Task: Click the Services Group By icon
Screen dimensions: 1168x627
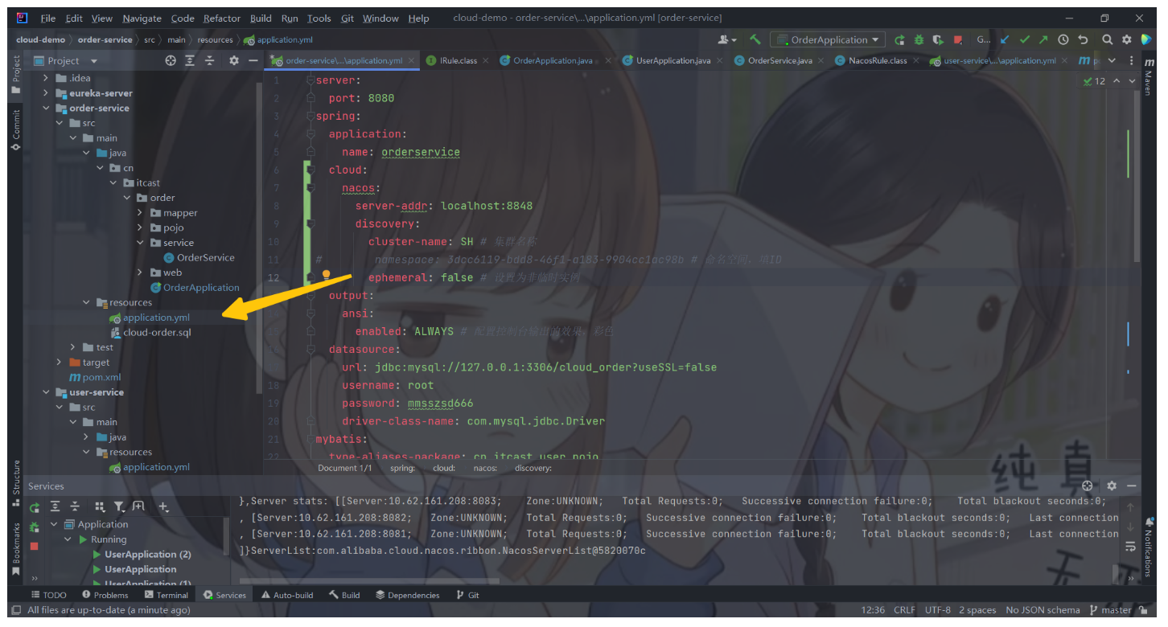Action: (100, 506)
